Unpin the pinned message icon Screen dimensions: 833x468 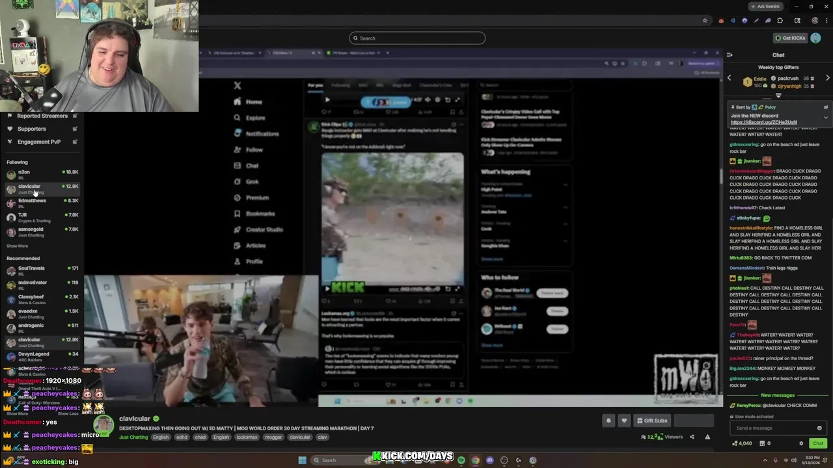pyautogui.click(x=826, y=107)
